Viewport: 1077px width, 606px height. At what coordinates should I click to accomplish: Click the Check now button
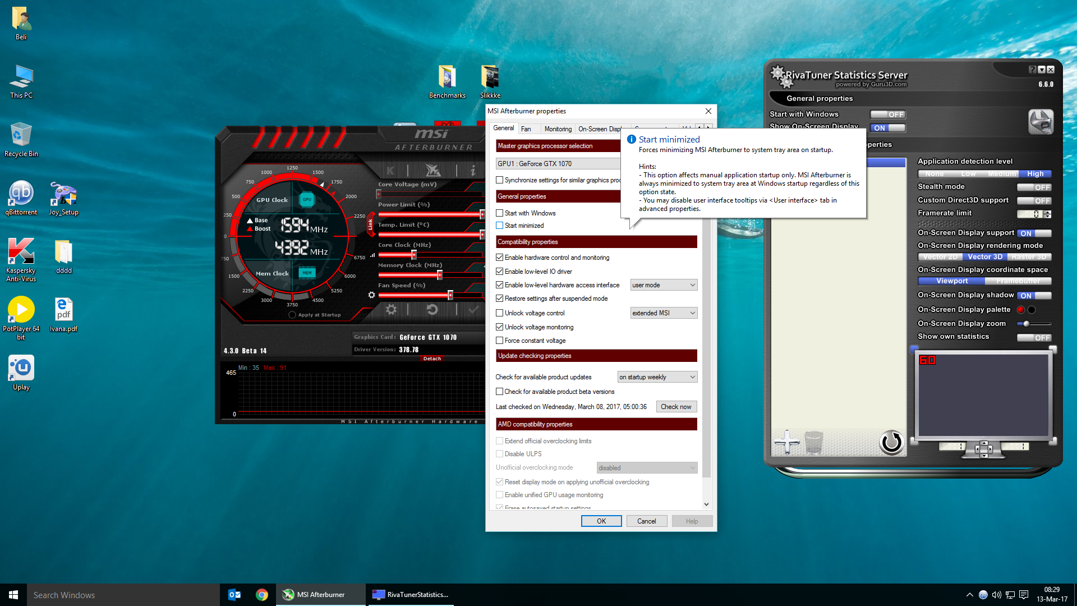pos(676,407)
